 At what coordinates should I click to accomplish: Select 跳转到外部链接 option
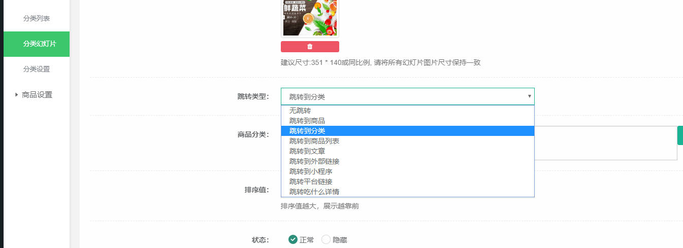pos(314,161)
